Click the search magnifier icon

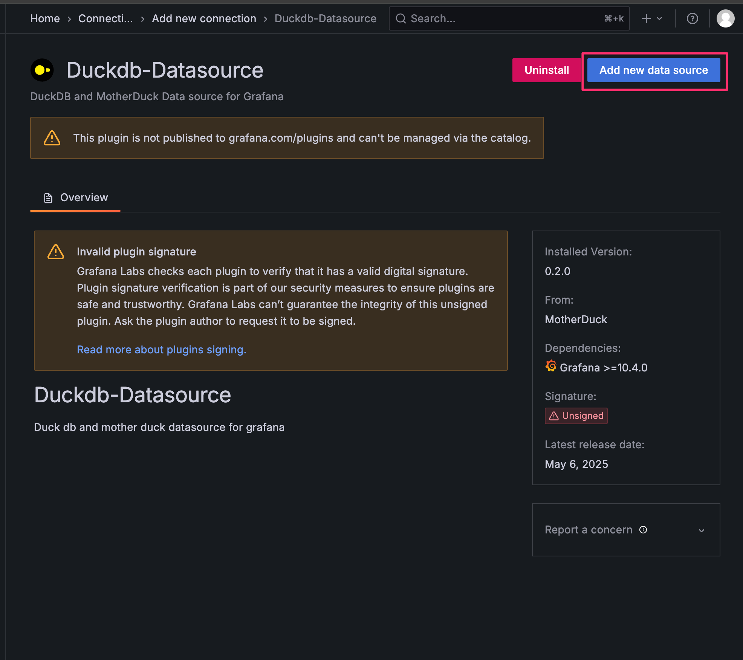(401, 18)
